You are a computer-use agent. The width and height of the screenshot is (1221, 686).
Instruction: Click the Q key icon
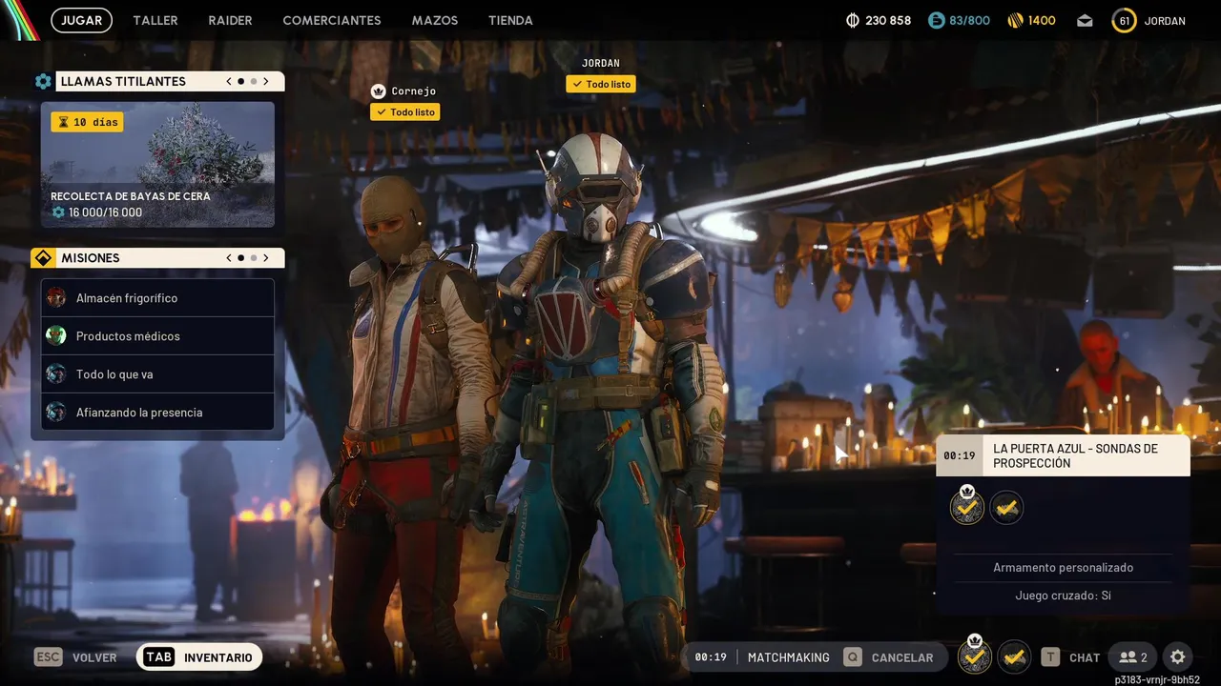pyautogui.click(x=852, y=657)
